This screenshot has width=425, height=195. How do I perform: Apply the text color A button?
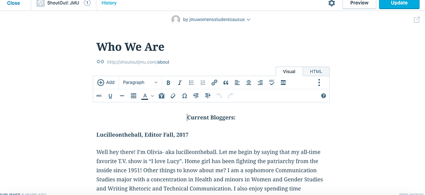(145, 96)
